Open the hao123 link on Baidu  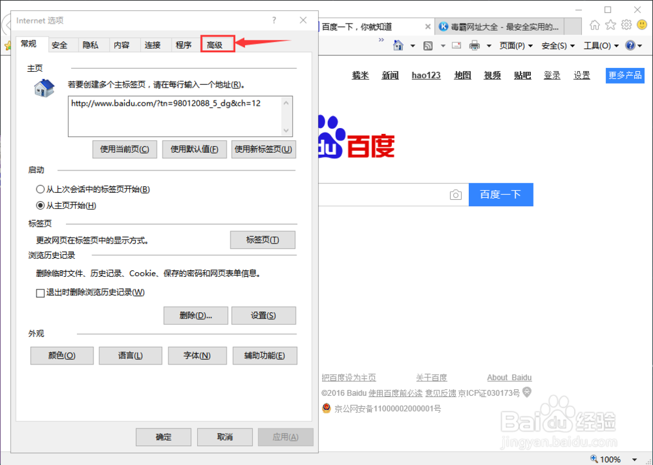[x=426, y=75]
